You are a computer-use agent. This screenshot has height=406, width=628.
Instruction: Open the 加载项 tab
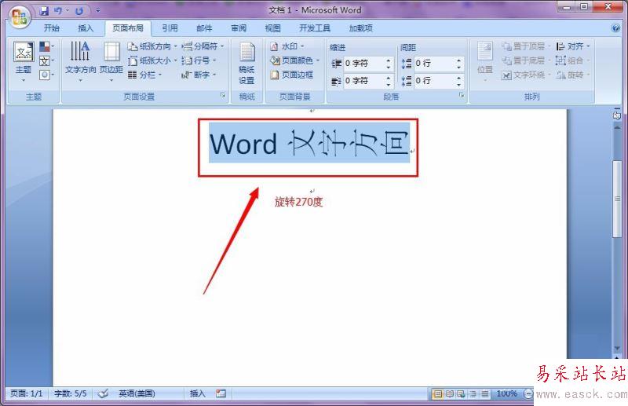(361, 28)
